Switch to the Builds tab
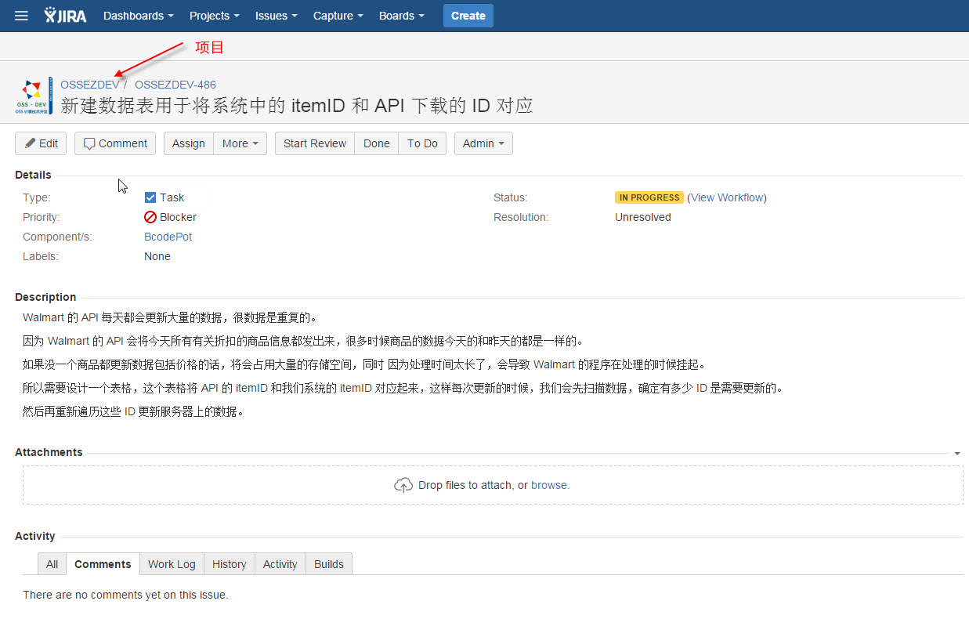 coord(329,564)
